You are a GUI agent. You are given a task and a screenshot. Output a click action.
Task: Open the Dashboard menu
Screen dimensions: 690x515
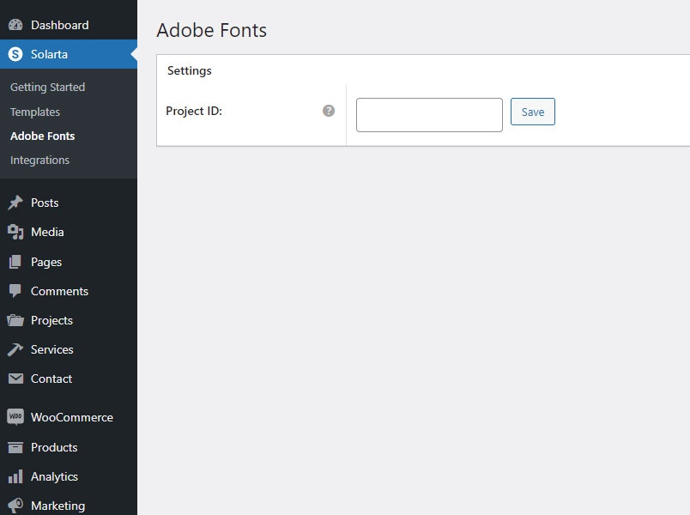pos(69,25)
